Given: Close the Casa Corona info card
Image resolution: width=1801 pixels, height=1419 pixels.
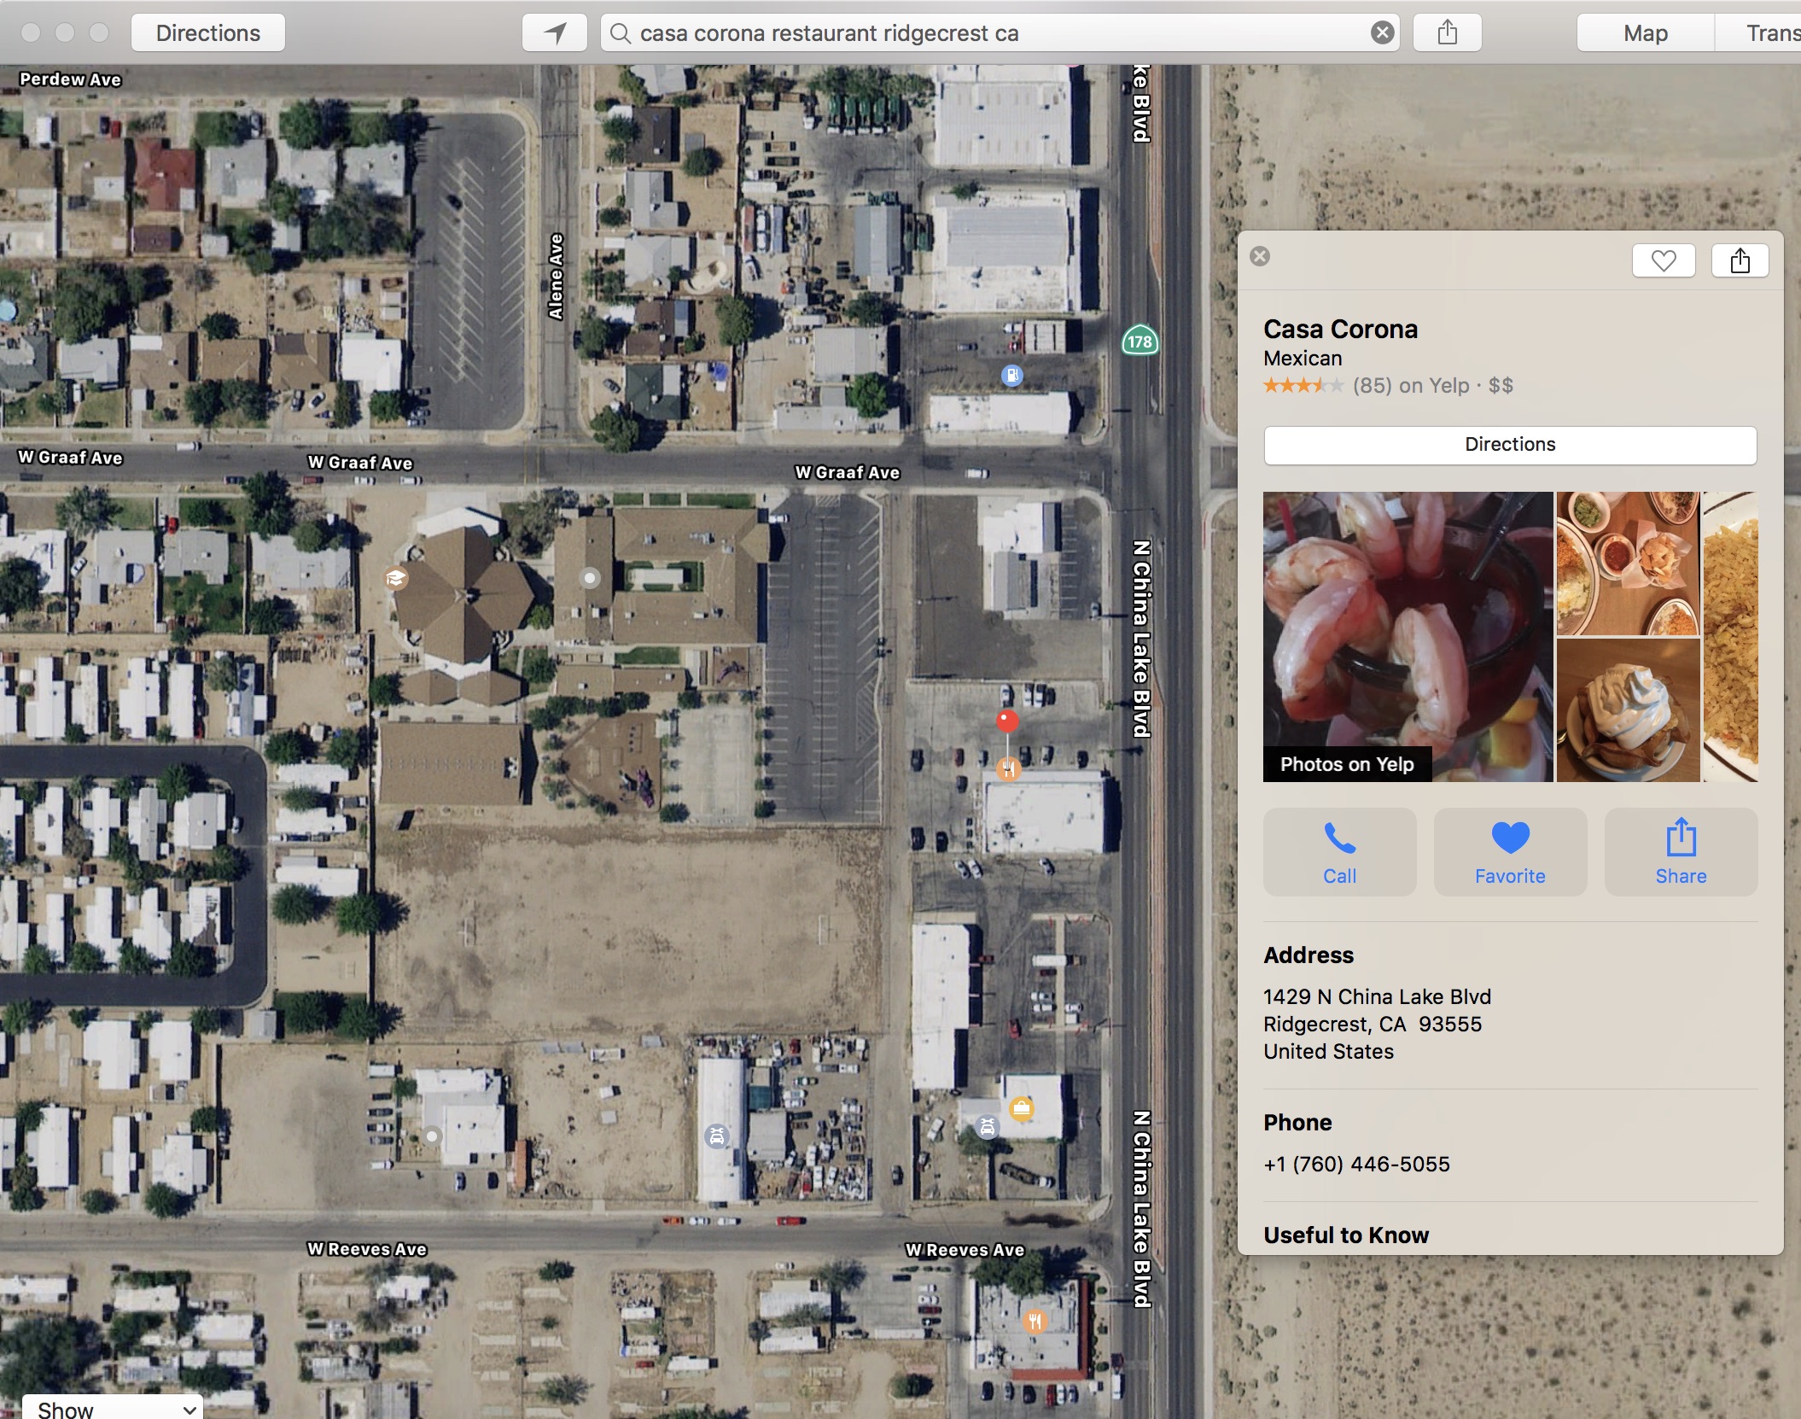Looking at the screenshot, I should (x=1260, y=256).
